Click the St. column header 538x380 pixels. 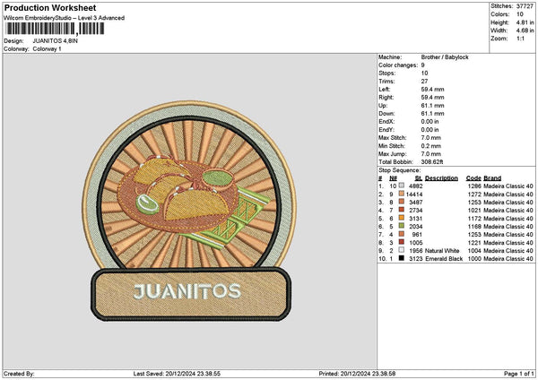418,178
